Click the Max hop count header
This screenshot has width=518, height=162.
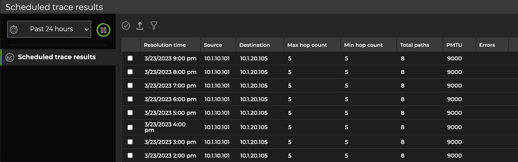click(x=307, y=45)
